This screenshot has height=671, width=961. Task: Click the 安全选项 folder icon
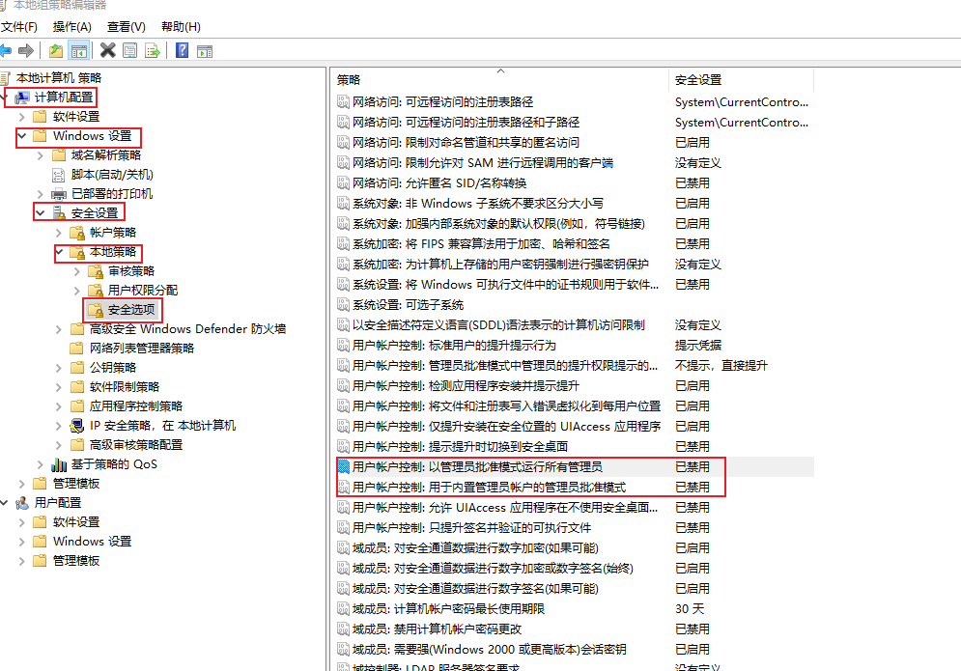pyautogui.click(x=96, y=310)
